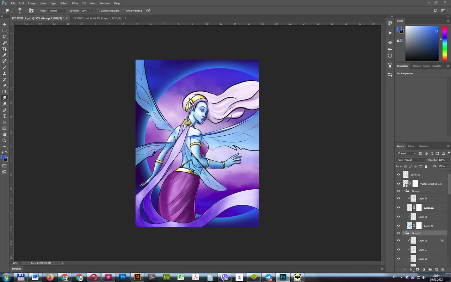The height and width of the screenshot is (282, 451).
Task: Create a new group folder
Action: 430,270
